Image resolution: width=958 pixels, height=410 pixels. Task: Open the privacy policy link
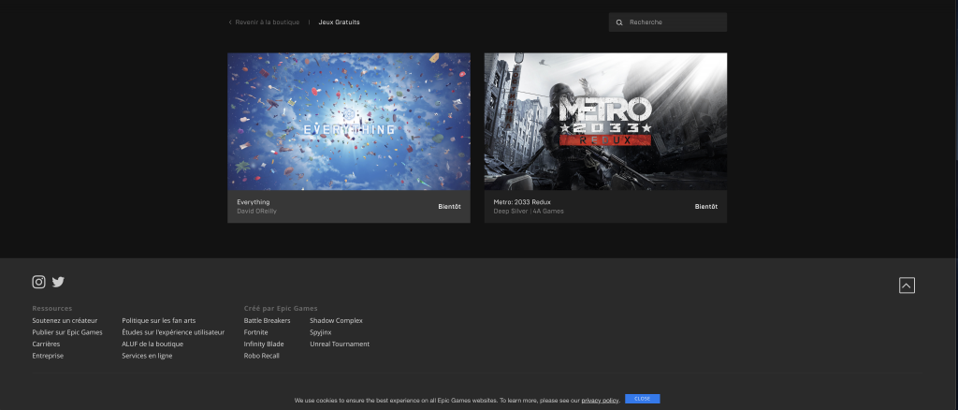click(x=600, y=400)
